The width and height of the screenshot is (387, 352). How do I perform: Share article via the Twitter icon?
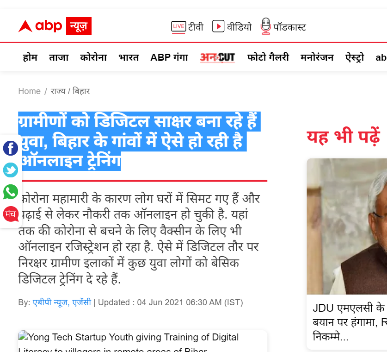pos(10,170)
